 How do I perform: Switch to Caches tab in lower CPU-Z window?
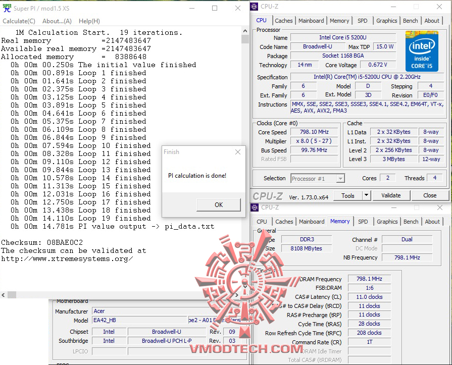pyautogui.click(x=284, y=222)
